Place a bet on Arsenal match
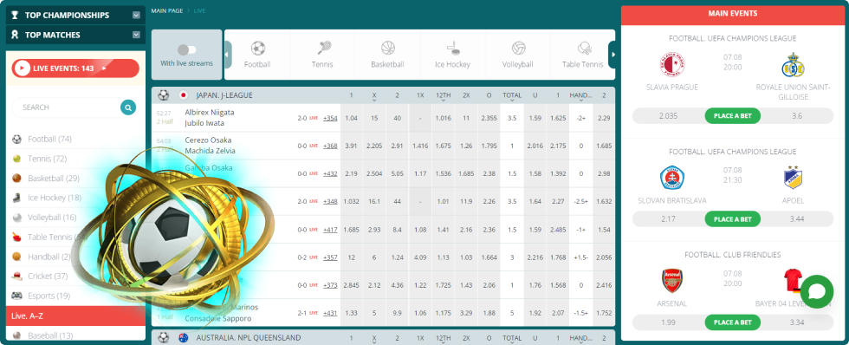The height and width of the screenshot is (345, 849). click(733, 322)
